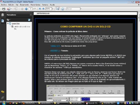Open the Ayuda menu
The height and width of the screenshot is (105, 140).
tap(52, 5)
